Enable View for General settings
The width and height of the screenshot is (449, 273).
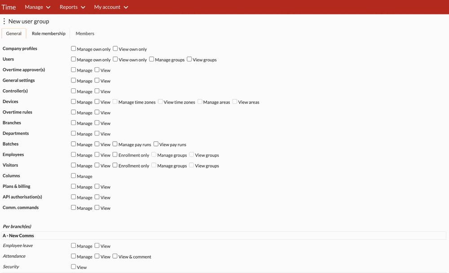(x=97, y=80)
